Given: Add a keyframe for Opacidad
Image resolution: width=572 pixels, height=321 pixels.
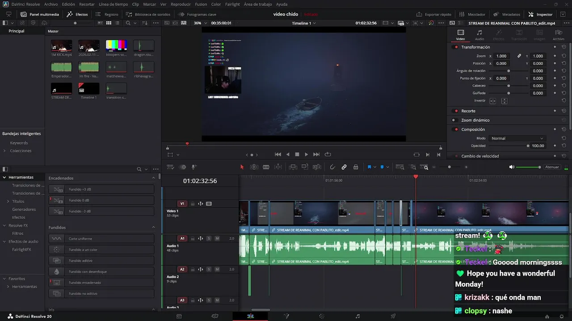Looking at the screenshot, I should point(555,146).
